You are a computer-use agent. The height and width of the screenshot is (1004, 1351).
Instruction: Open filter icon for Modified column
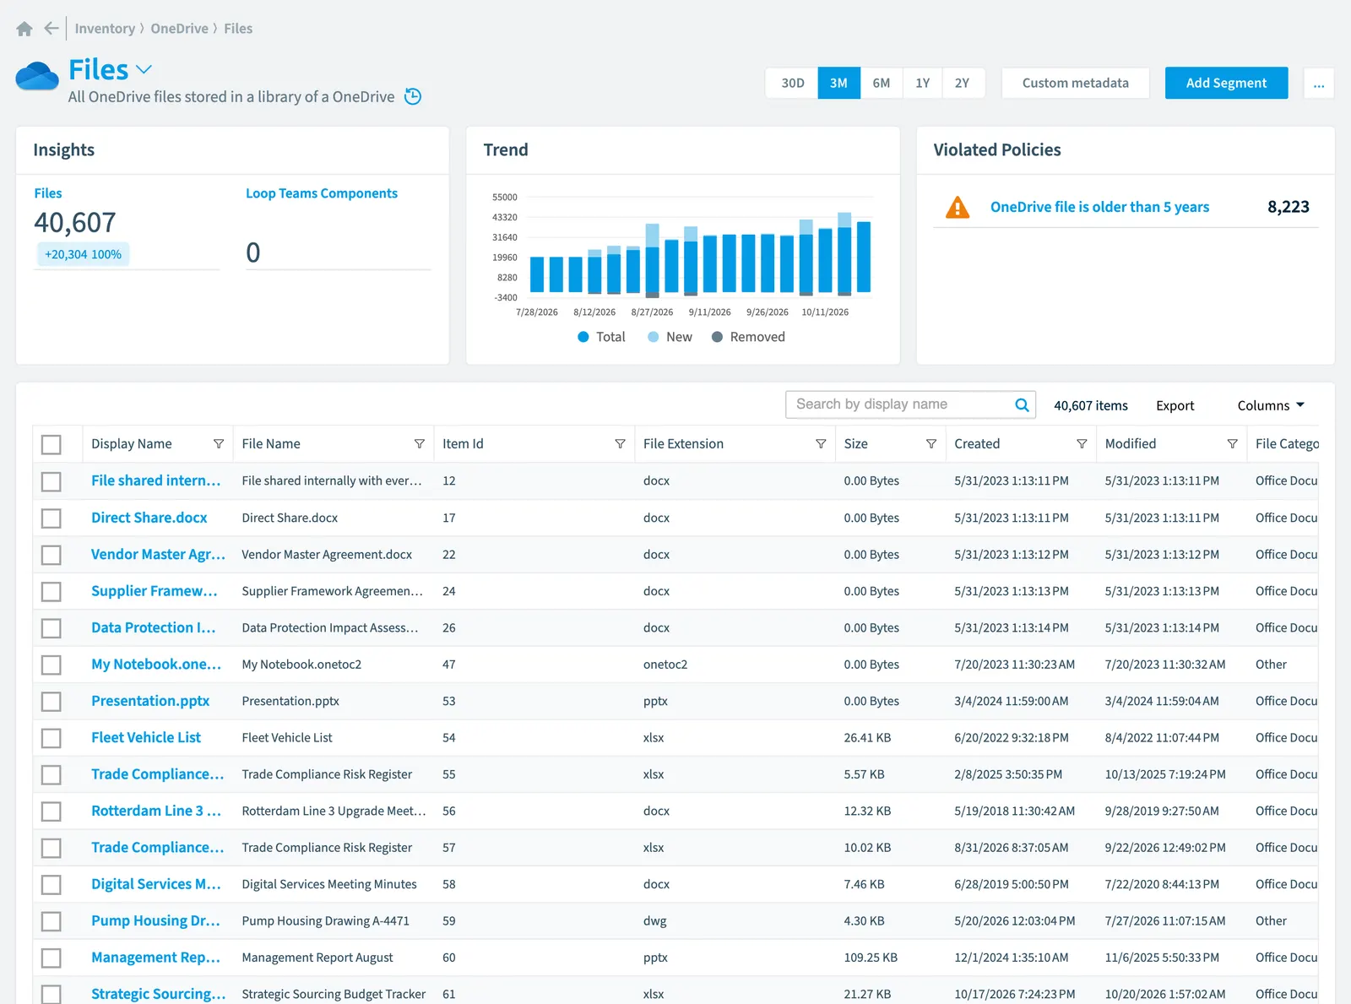click(x=1232, y=444)
